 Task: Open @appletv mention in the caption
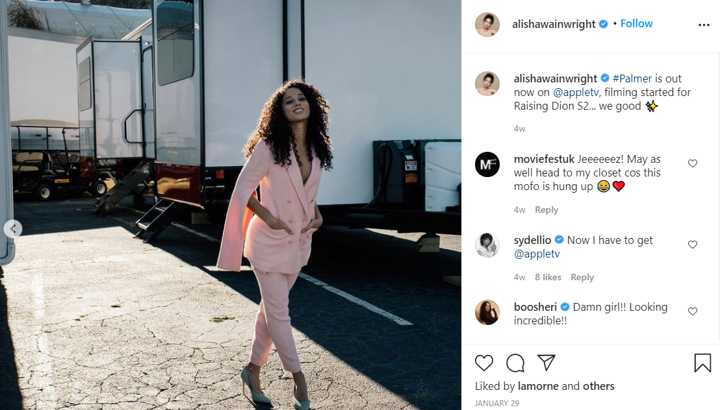(576, 92)
